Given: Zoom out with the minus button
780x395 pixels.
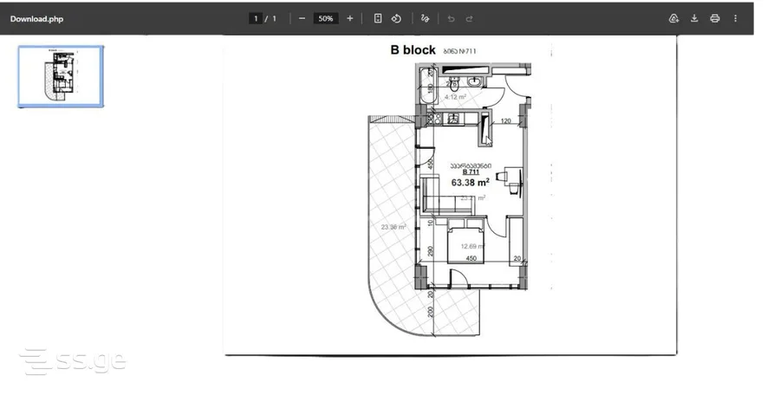Looking at the screenshot, I should click(x=302, y=18).
